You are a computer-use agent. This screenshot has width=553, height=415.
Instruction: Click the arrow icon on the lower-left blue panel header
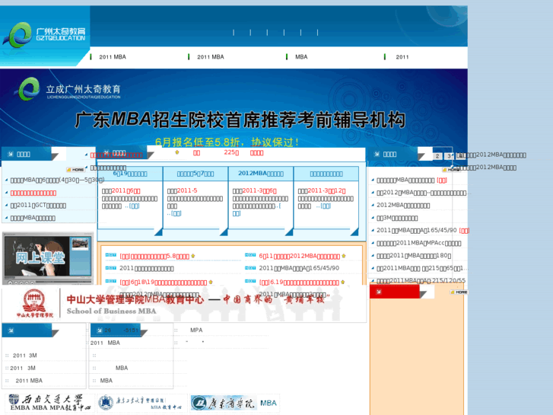11,330
